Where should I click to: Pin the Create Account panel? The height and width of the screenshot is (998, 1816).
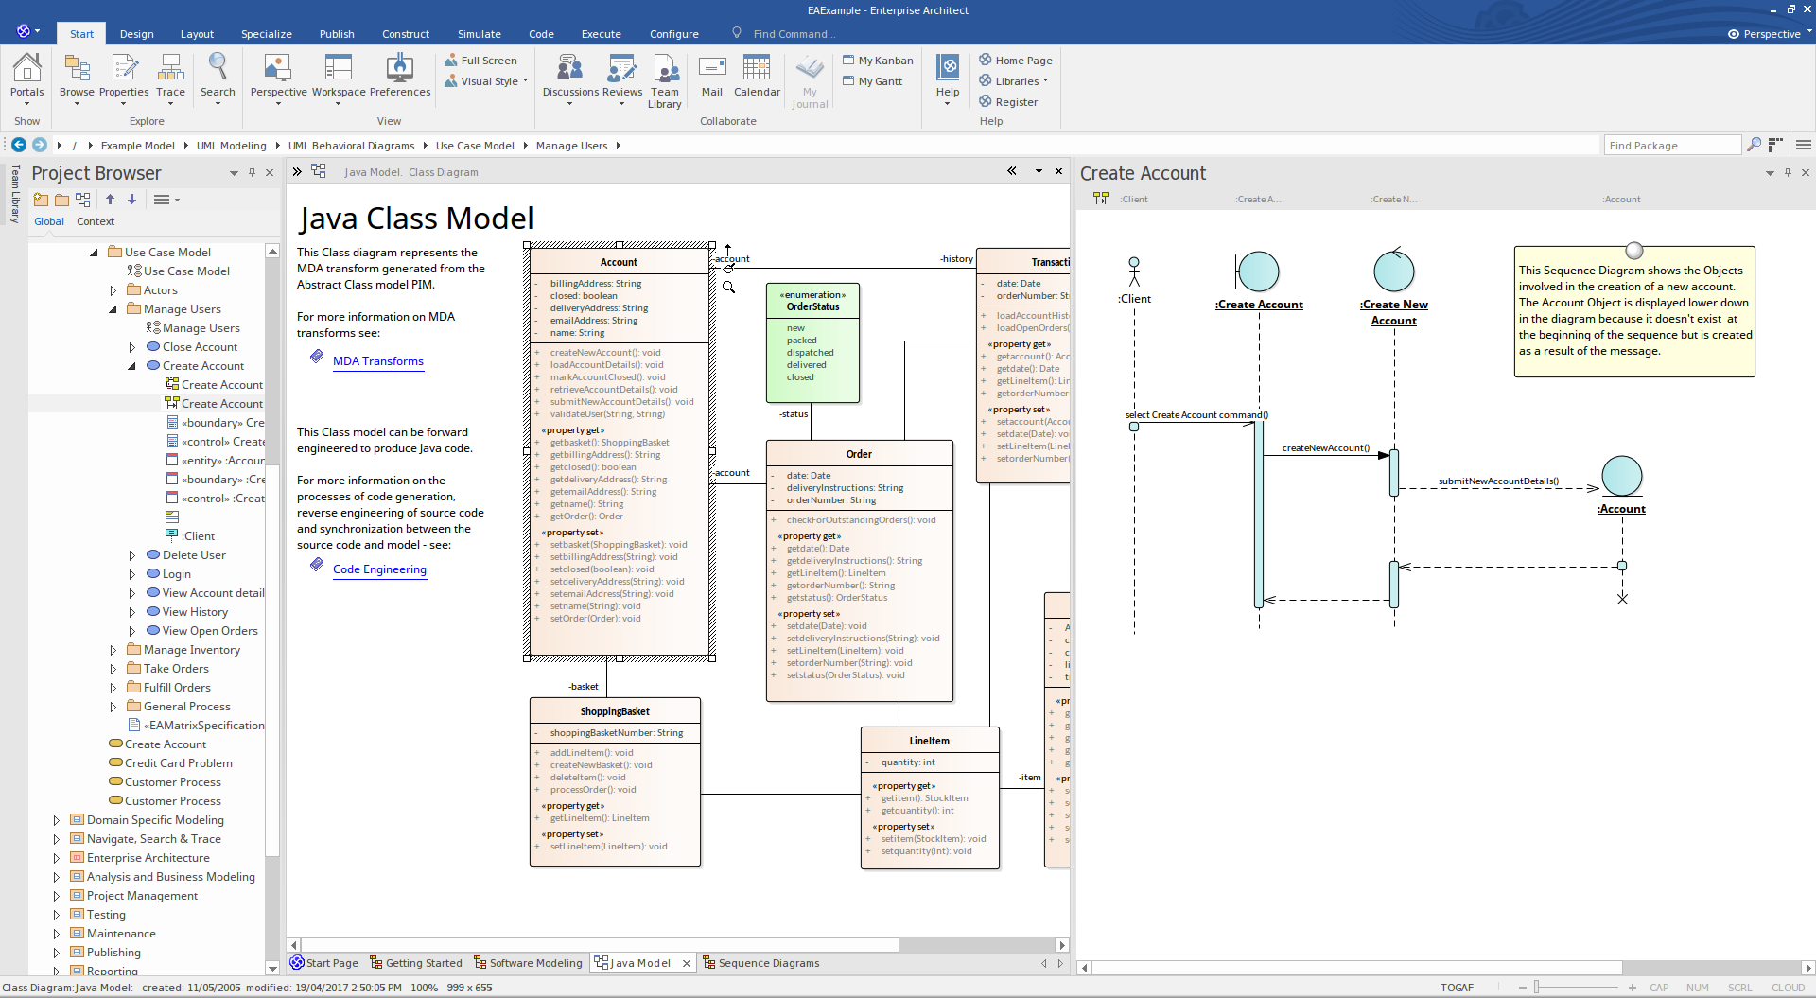point(1788,173)
